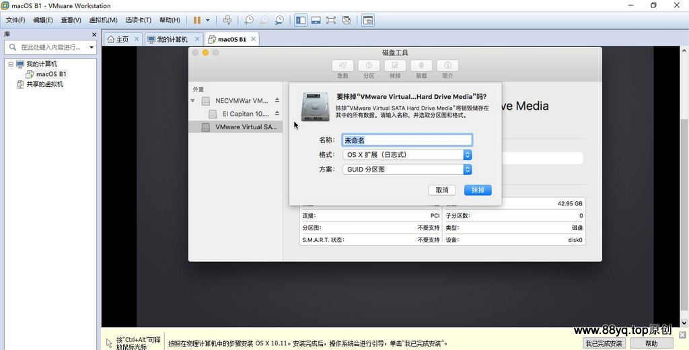This screenshot has width=689, height=350.
Task: Close the library panel
Action: (x=94, y=34)
